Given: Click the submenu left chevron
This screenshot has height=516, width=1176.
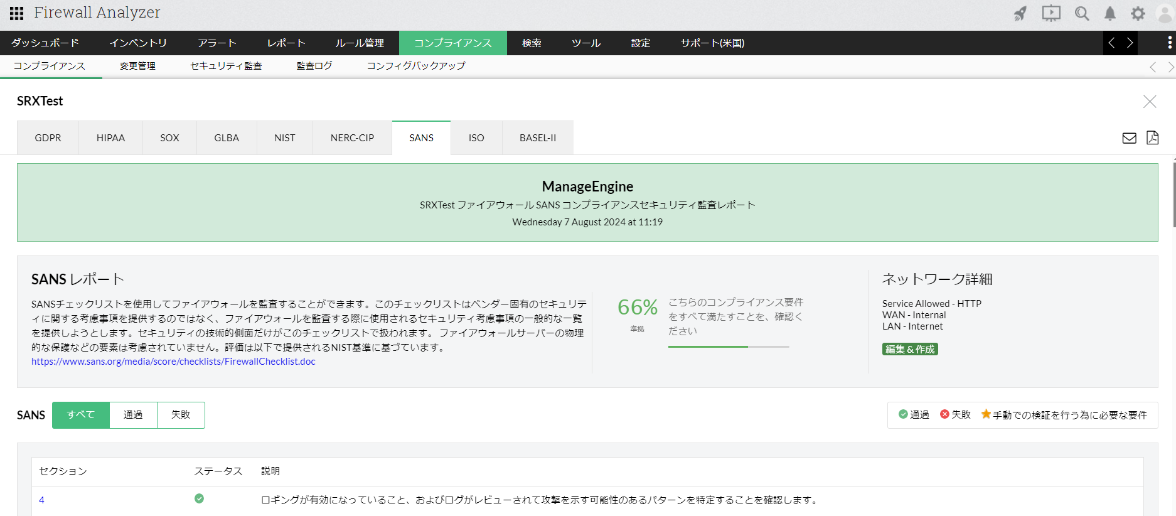Looking at the screenshot, I should [x=1153, y=67].
